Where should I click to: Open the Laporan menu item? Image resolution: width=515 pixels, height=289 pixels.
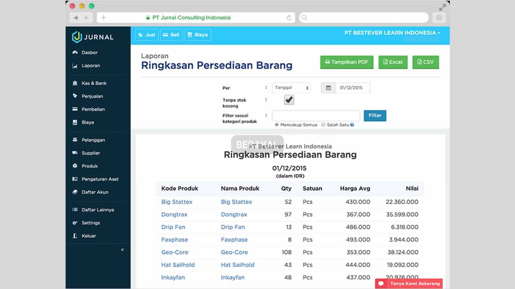[91, 65]
